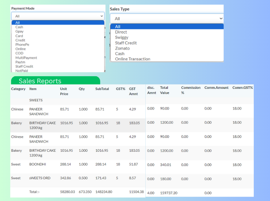Image resolution: width=270 pixels, height=201 pixels.
Task: Click total discount amount 4.00
Action: pos(151,193)
